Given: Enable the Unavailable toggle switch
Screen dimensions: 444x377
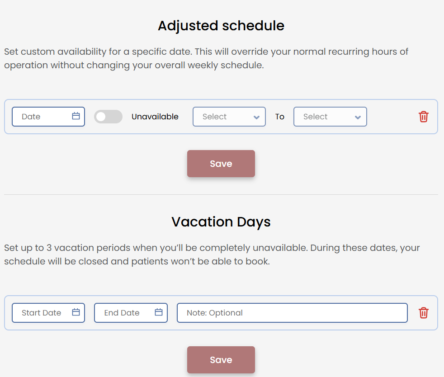Looking at the screenshot, I should coord(108,116).
